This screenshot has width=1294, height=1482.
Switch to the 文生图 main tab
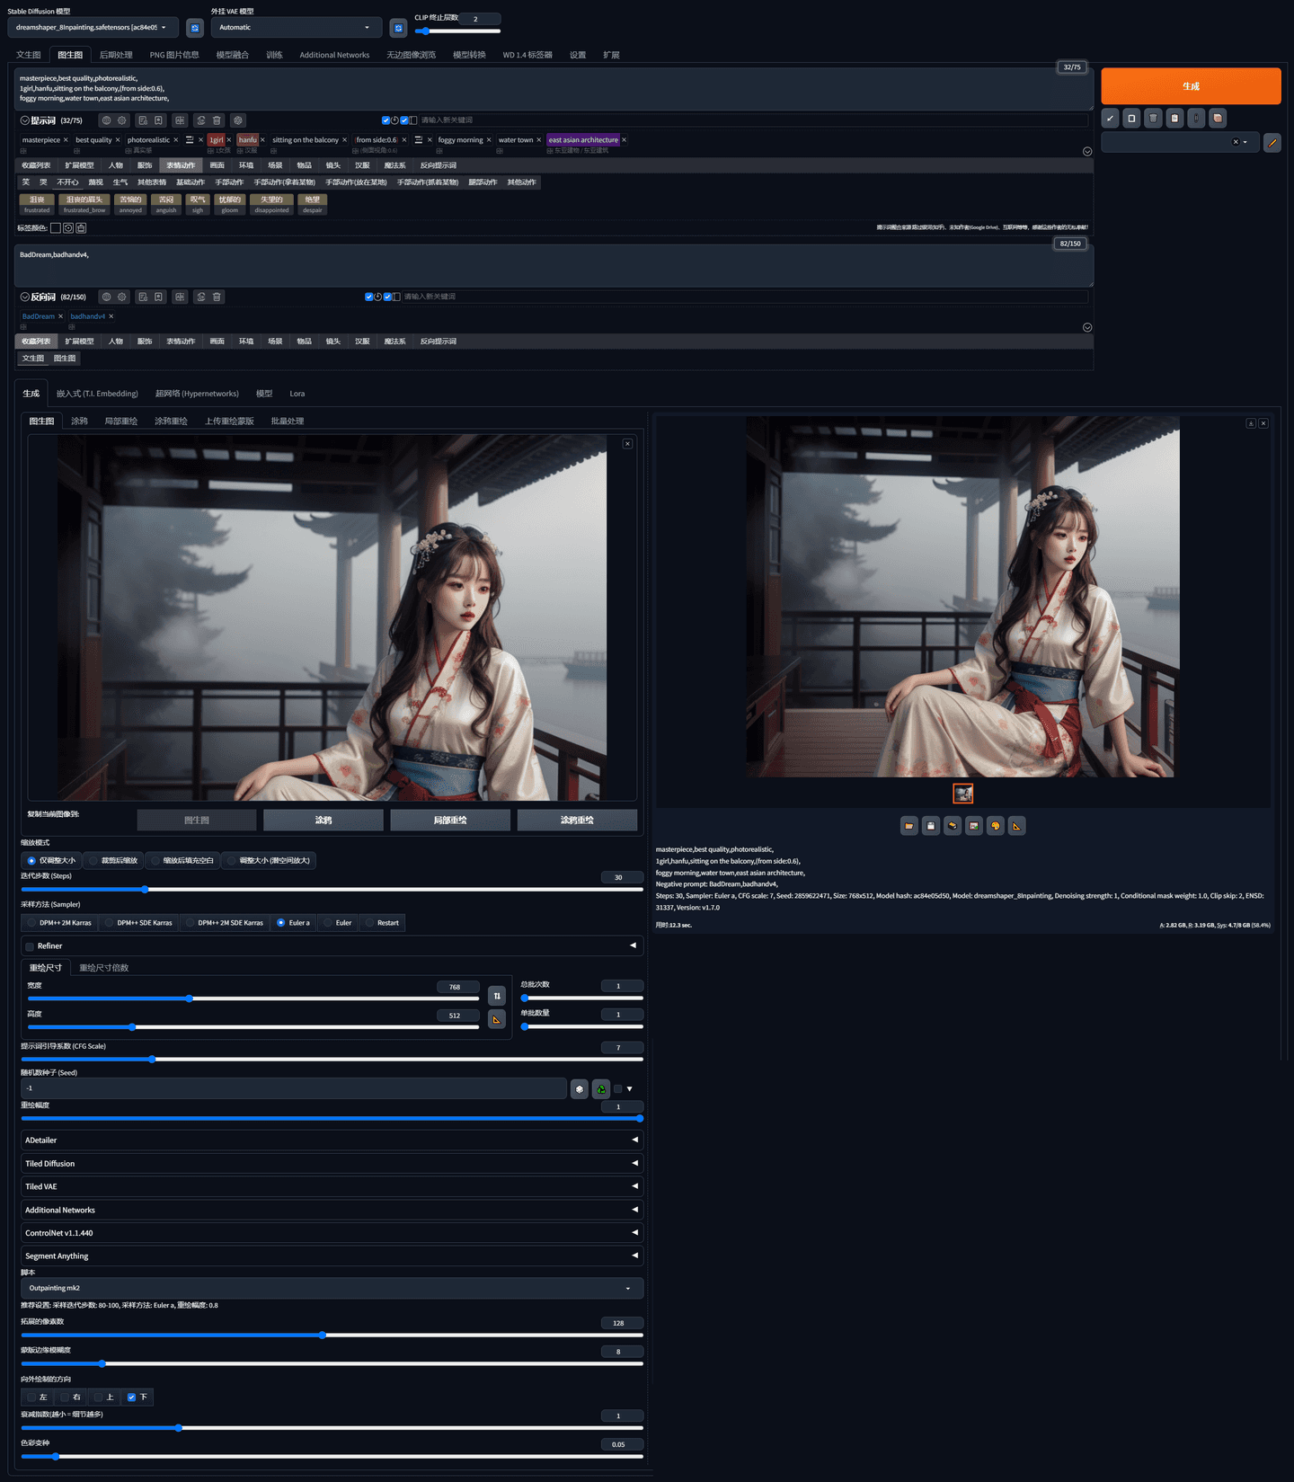(x=29, y=55)
